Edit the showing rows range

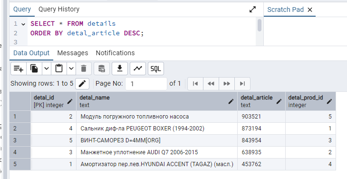82,84
